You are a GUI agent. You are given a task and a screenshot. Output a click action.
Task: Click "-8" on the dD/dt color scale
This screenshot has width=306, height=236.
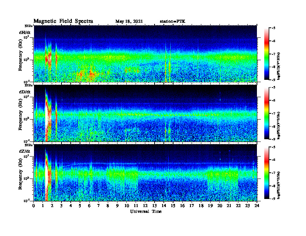[274, 126]
